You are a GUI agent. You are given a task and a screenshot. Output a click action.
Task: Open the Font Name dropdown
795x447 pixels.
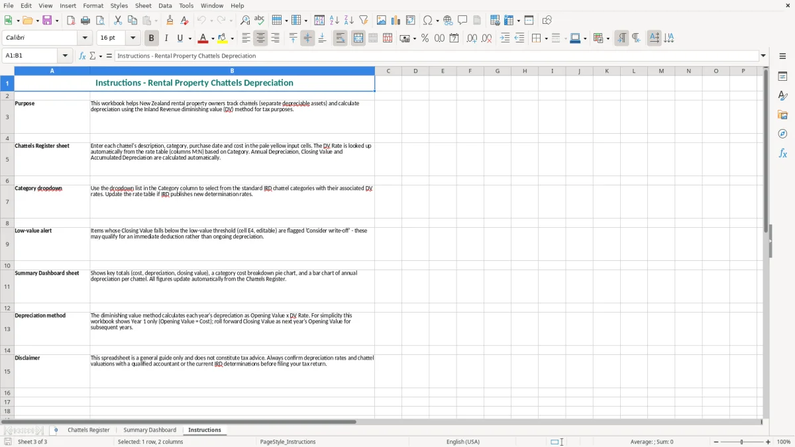pyautogui.click(x=85, y=38)
